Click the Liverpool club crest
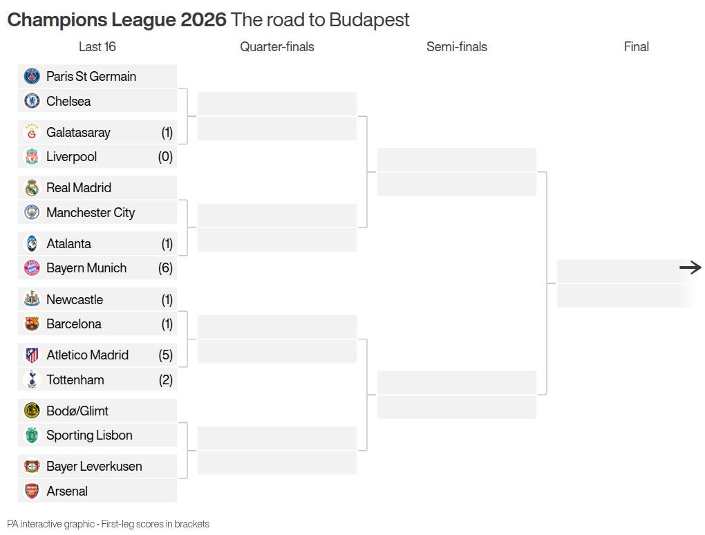 pyautogui.click(x=32, y=157)
